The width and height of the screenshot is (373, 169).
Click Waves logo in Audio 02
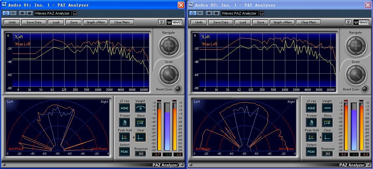tap(361, 22)
